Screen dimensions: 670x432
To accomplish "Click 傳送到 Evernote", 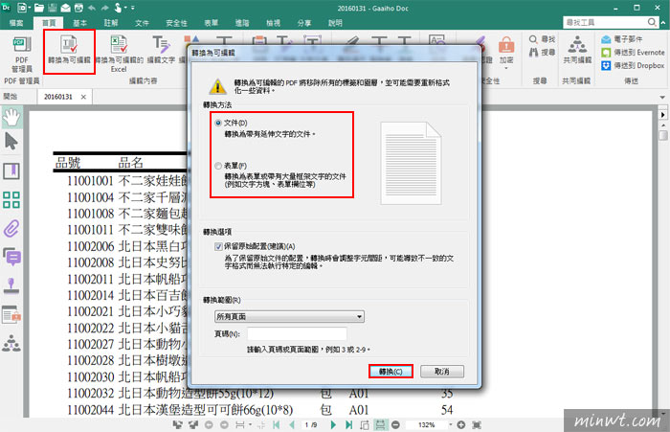I will coord(633,52).
